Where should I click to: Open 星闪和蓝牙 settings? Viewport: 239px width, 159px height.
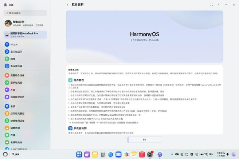click(x=25, y=52)
